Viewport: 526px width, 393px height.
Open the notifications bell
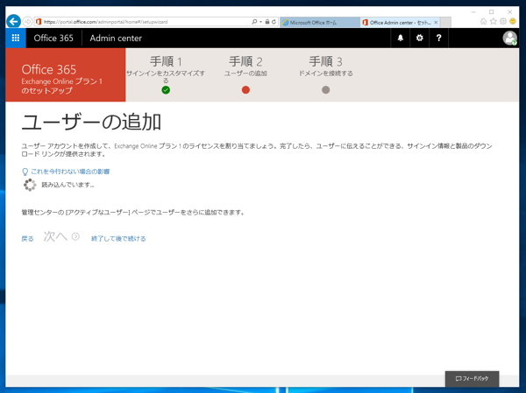pyautogui.click(x=401, y=38)
